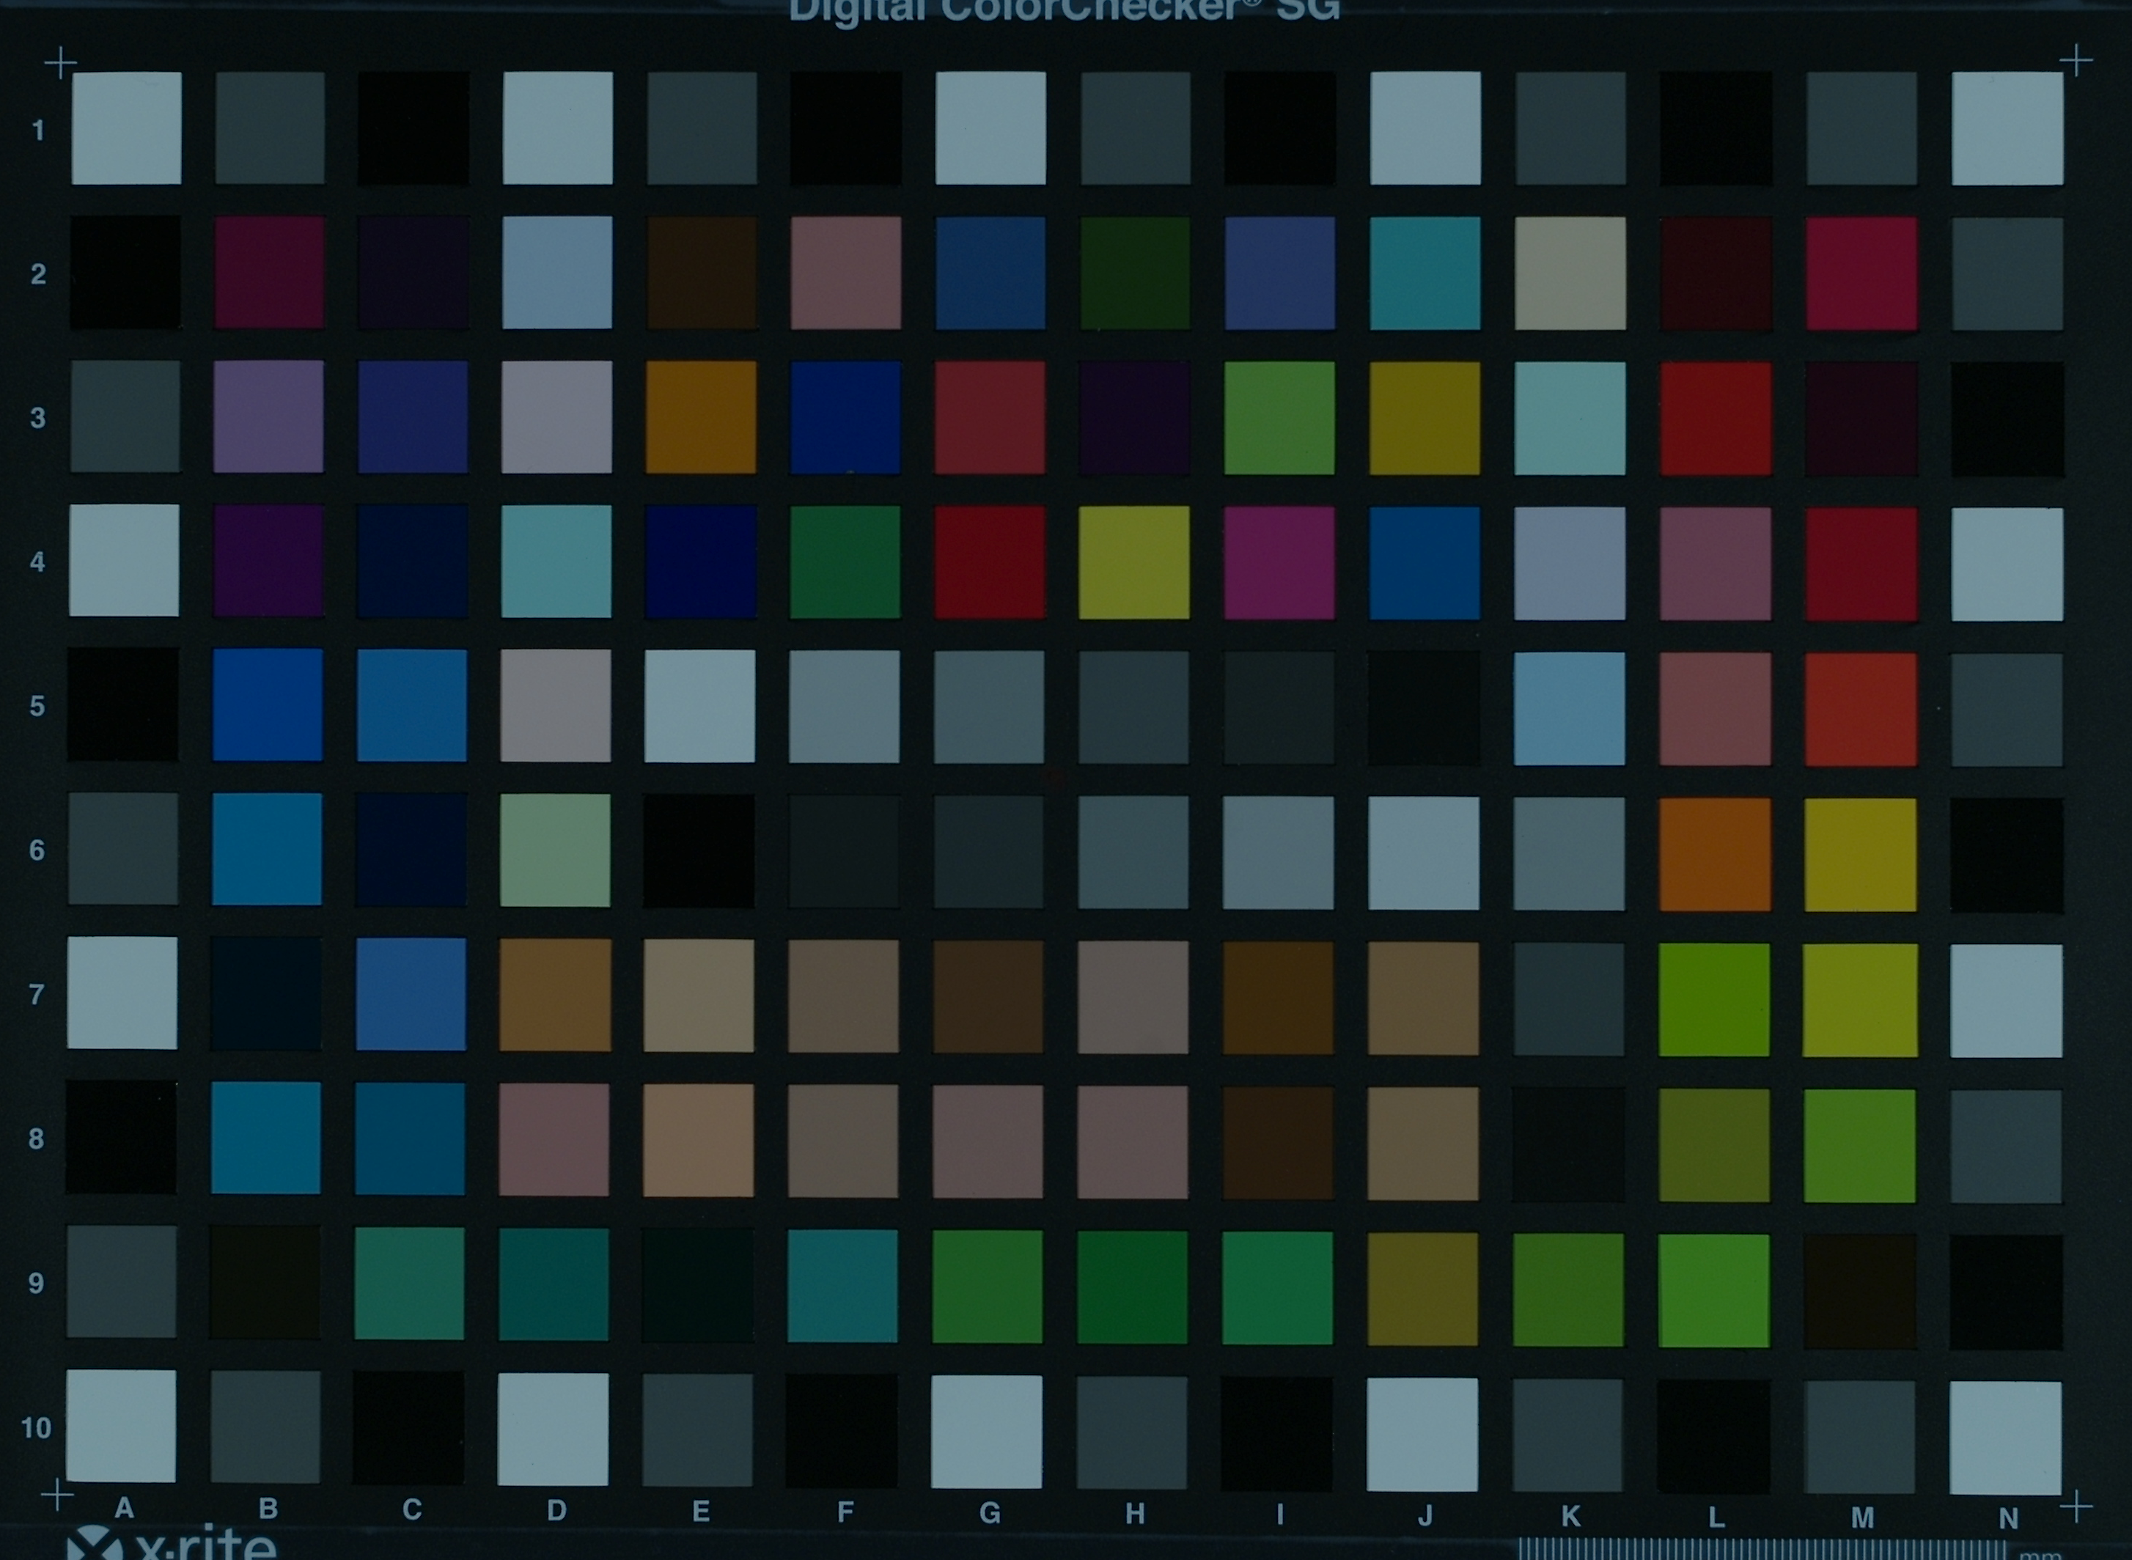Select the magenta swatch at I4
The width and height of the screenshot is (2132, 1560).
[1279, 563]
